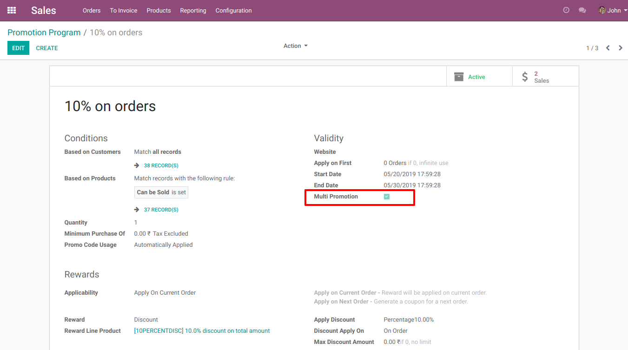Go to previous record arrow
The image size is (628, 350).
[x=608, y=48]
